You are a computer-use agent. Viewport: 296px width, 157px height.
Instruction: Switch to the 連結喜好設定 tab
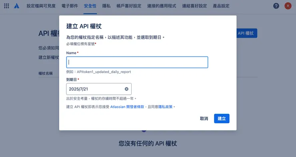[x=194, y=6]
